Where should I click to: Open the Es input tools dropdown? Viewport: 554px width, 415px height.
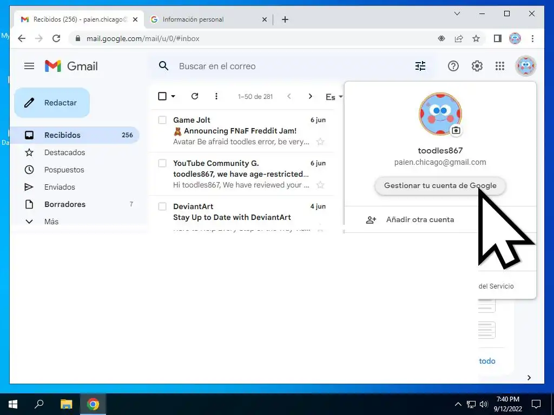334,97
